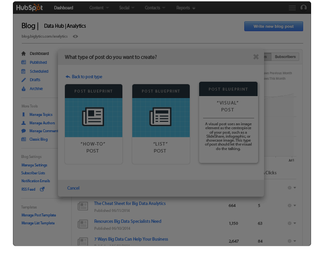Image resolution: width=322 pixels, height=260 pixels.
Task: Expand the Contacts menu dropdown
Action: coord(155,8)
